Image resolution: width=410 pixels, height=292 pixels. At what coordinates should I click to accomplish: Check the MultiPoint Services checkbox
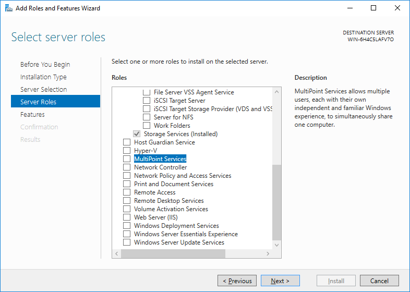127,159
